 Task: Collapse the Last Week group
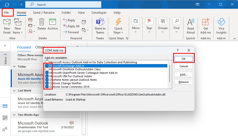15,90
